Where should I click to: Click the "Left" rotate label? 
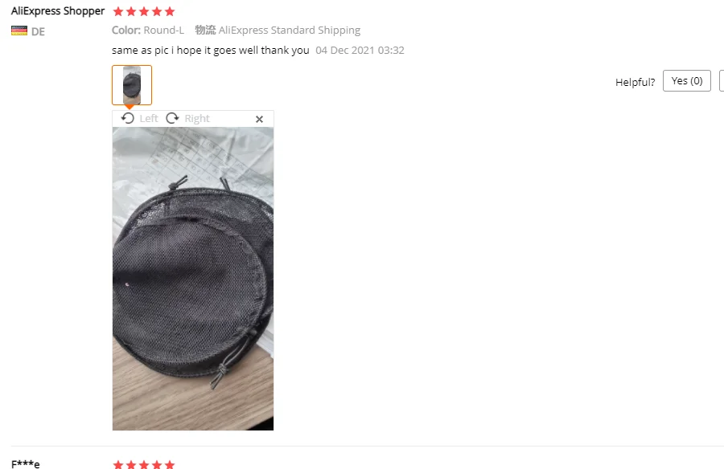[149, 119]
